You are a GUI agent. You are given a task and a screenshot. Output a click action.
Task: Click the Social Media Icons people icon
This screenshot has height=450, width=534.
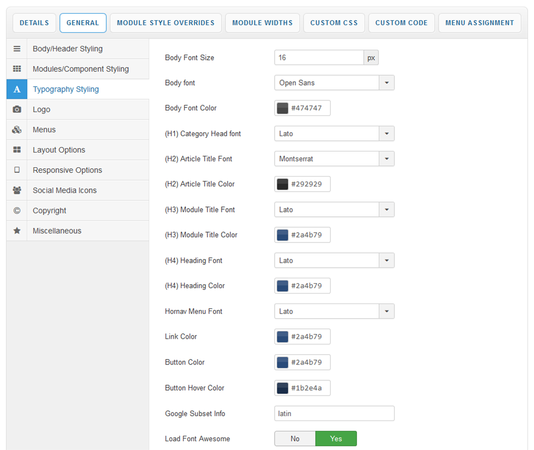coord(17,190)
